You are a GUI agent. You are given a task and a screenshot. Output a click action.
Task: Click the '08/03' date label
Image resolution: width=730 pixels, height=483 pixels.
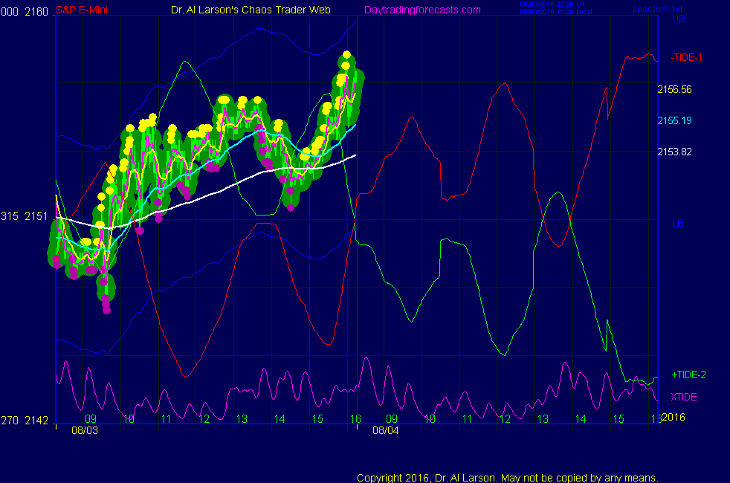coord(85,430)
